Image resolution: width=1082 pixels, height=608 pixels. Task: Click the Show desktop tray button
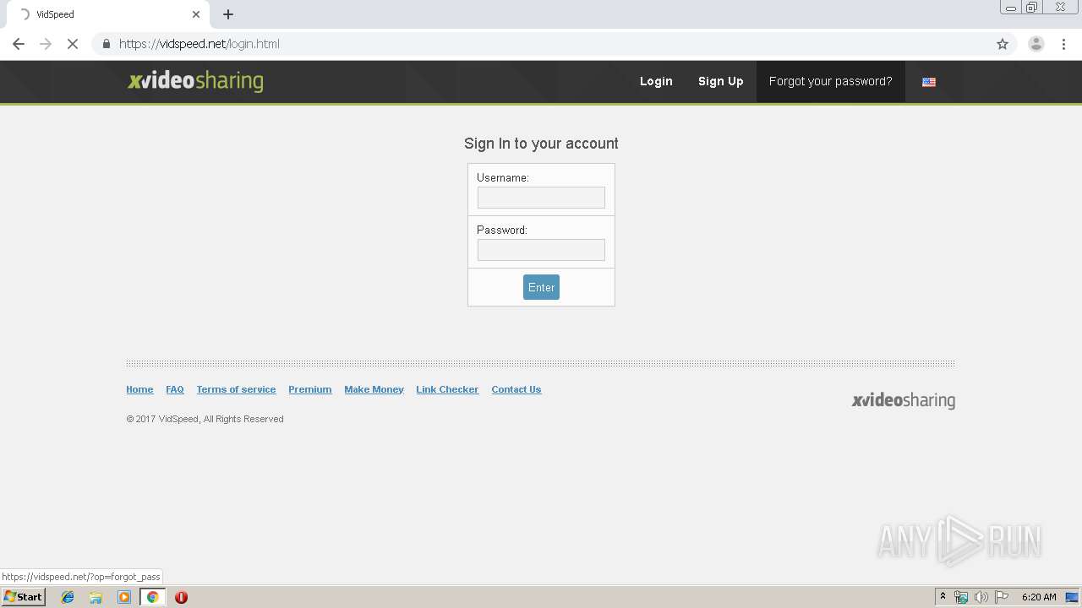click(x=1072, y=597)
